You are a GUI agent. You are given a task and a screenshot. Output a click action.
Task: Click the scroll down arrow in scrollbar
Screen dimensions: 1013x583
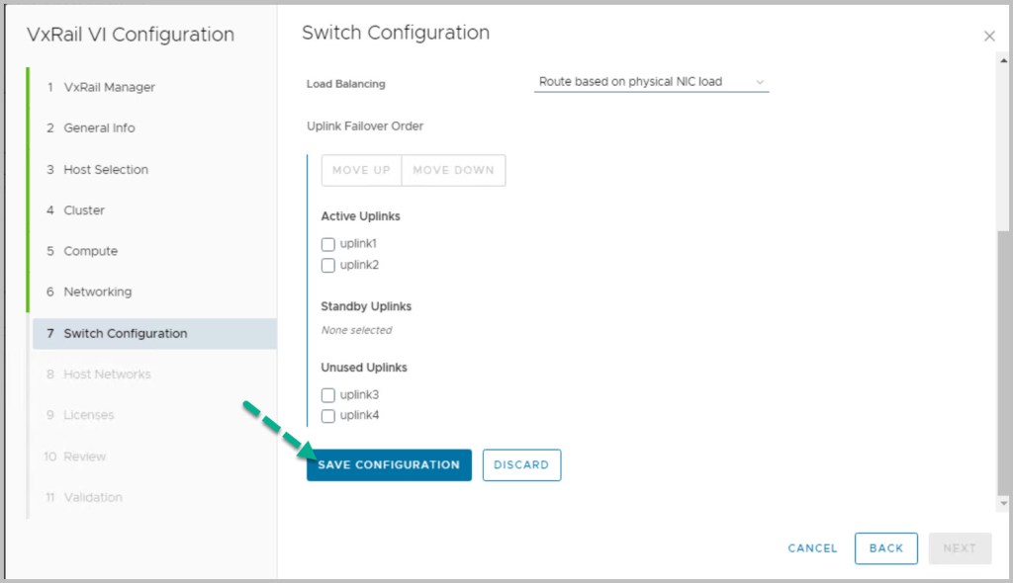point(1004,503)
